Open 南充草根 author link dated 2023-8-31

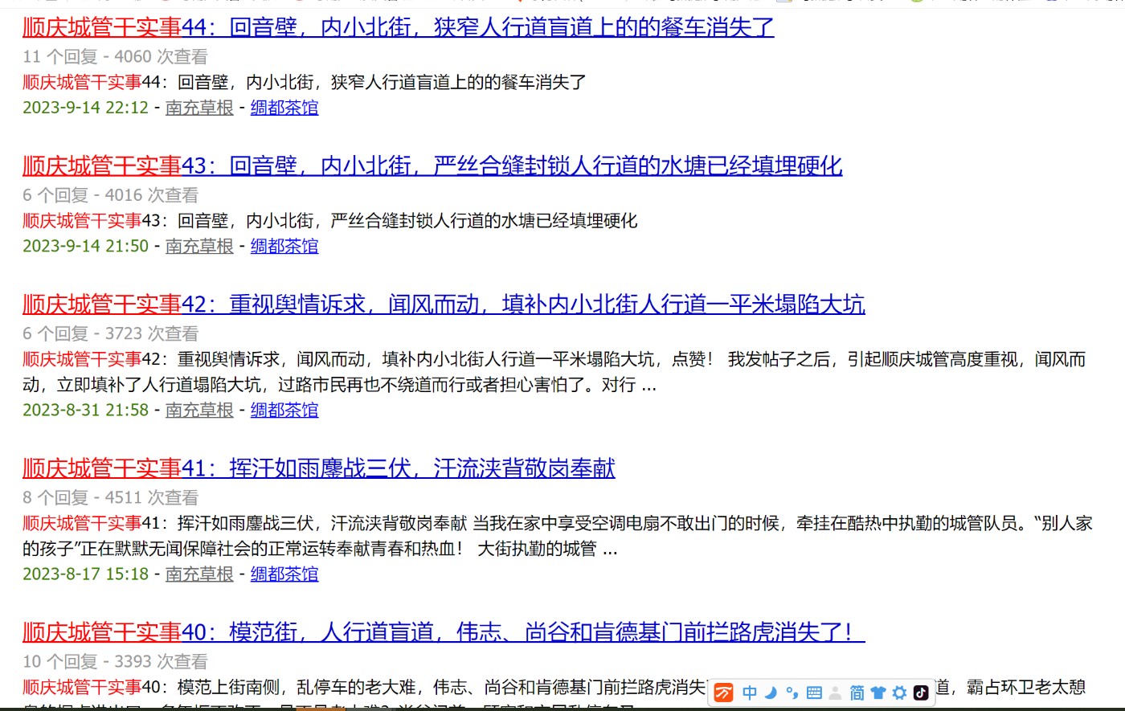199,410
